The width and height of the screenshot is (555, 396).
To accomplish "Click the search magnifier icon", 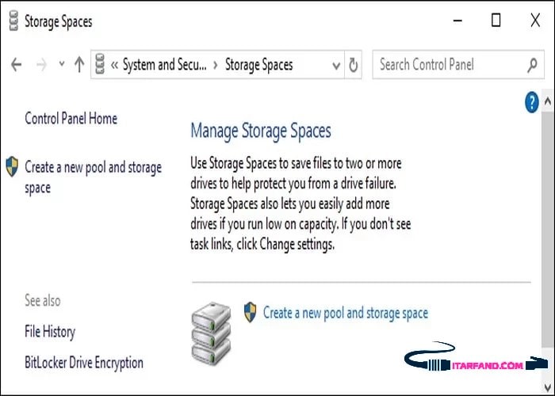I will (532, 65).
